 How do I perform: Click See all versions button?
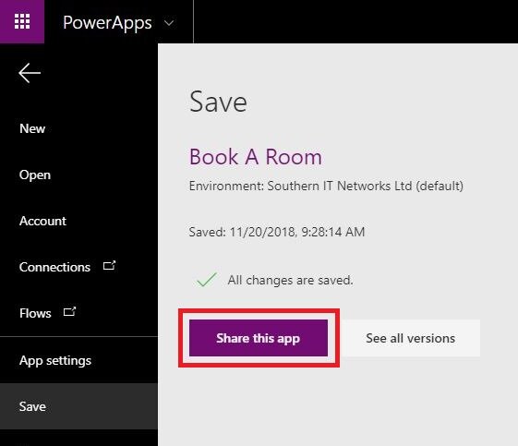tap(410, 338)
